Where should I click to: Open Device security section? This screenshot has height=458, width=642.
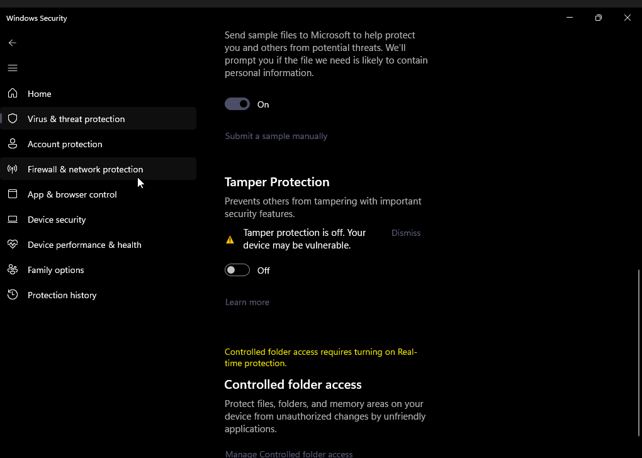click(x=98, y=220)
